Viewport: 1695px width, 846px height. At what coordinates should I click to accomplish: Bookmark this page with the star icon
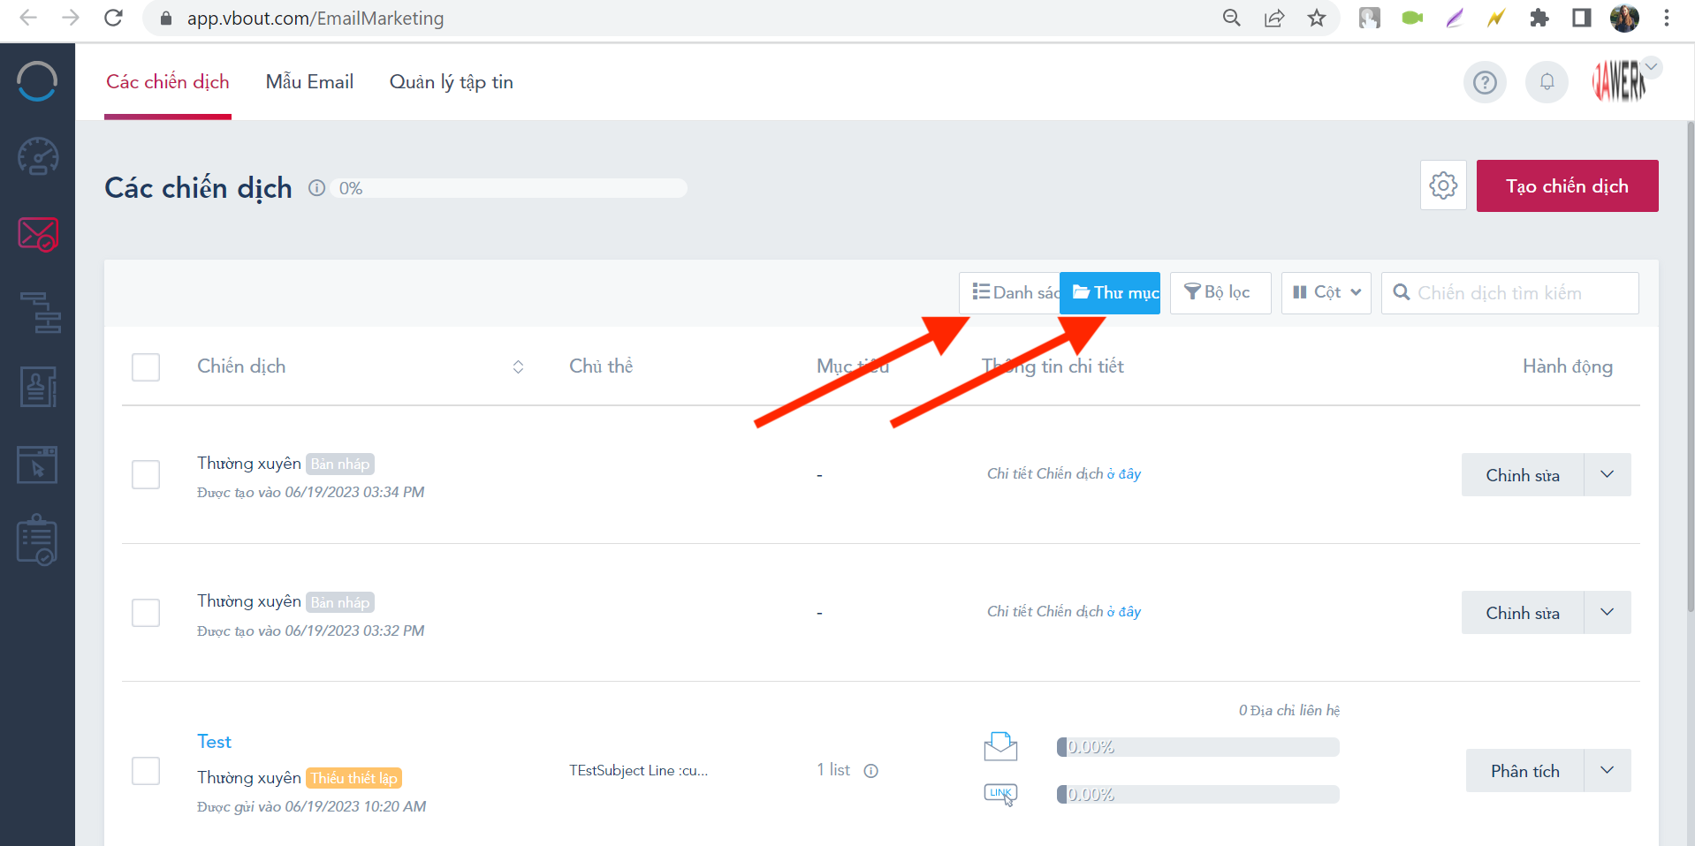click(x=1317, y=18)
